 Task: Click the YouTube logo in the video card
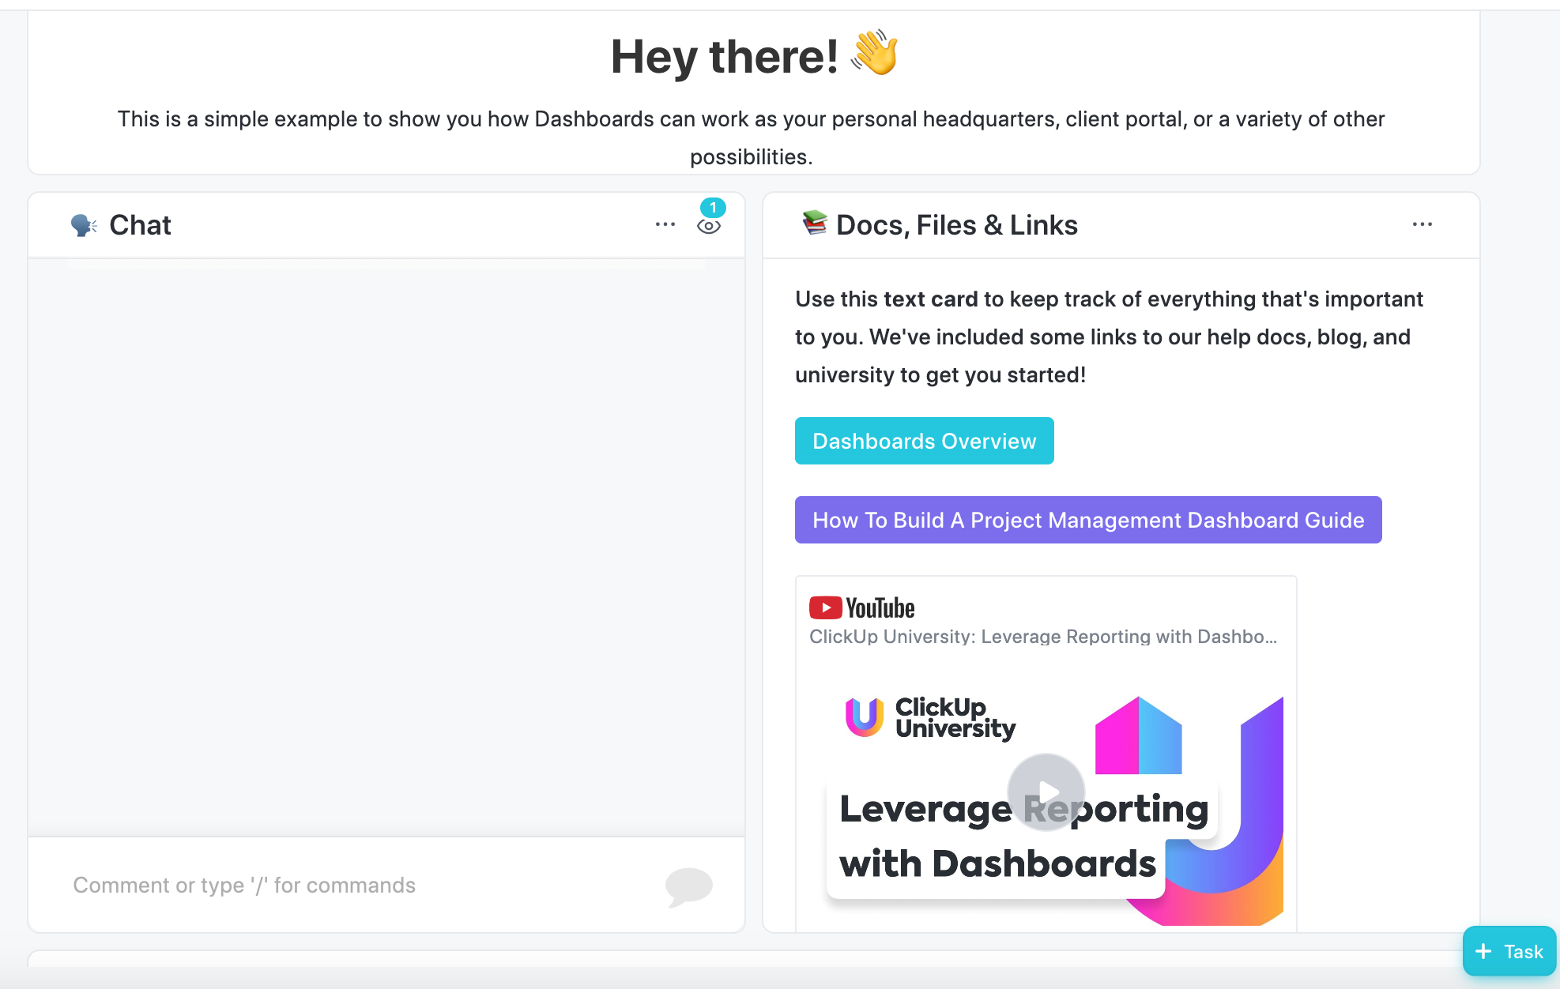(862, 607)
